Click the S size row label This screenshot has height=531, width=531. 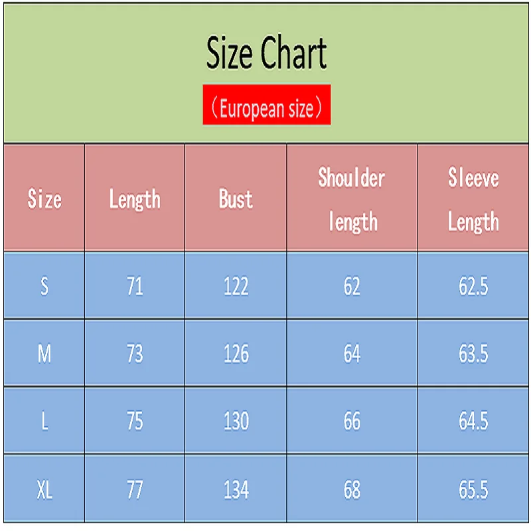44,286
